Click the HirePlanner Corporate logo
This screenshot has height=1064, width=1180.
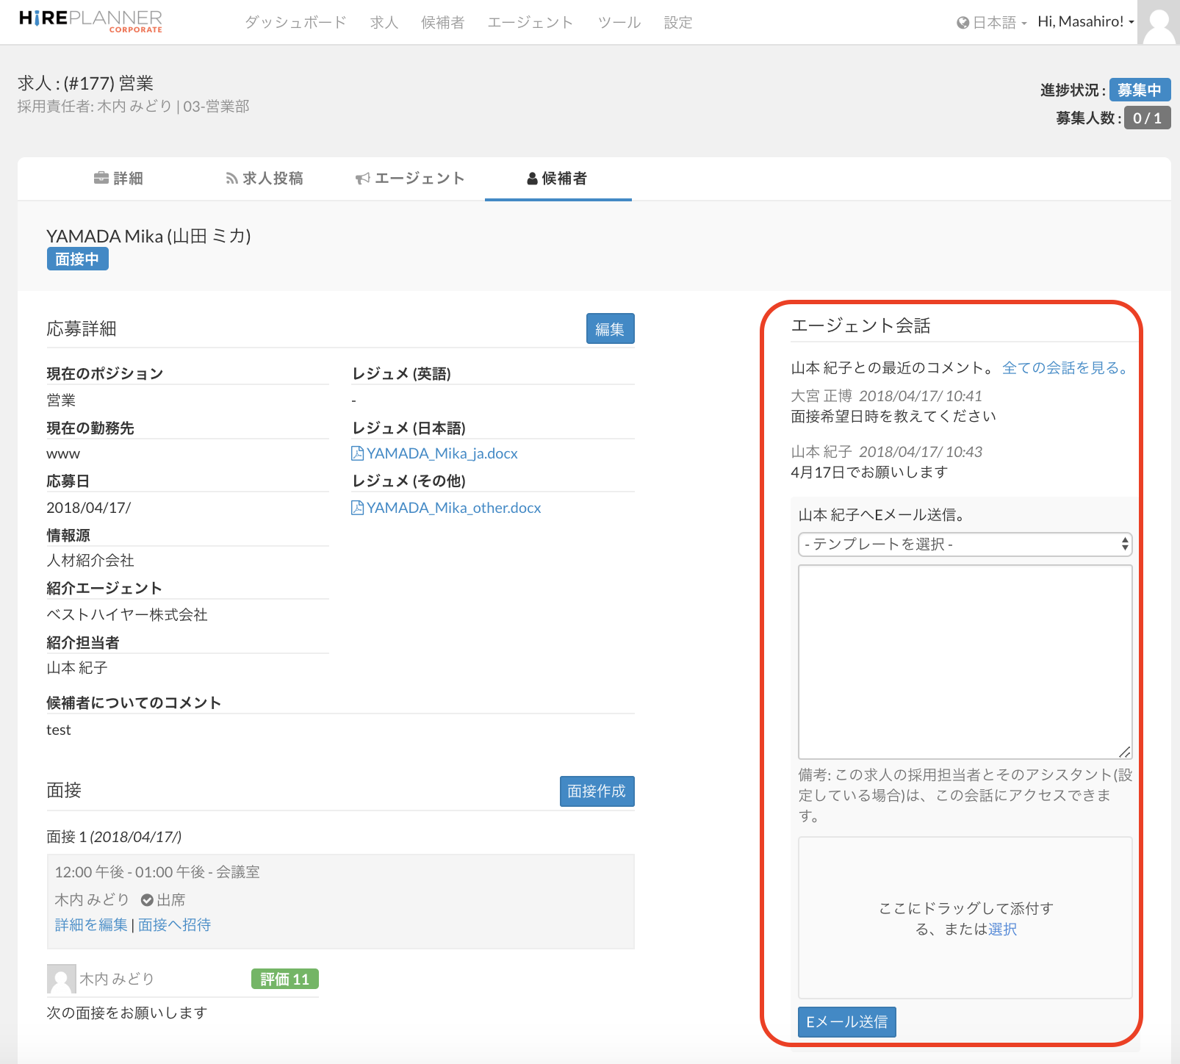[90, 21]
